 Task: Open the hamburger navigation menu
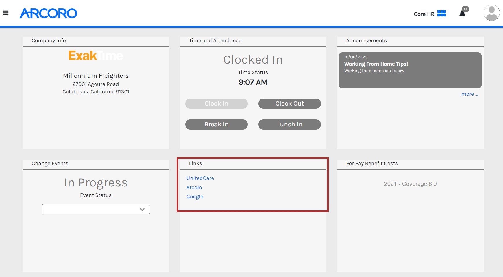pyautogui.click(x=5, y=13)
